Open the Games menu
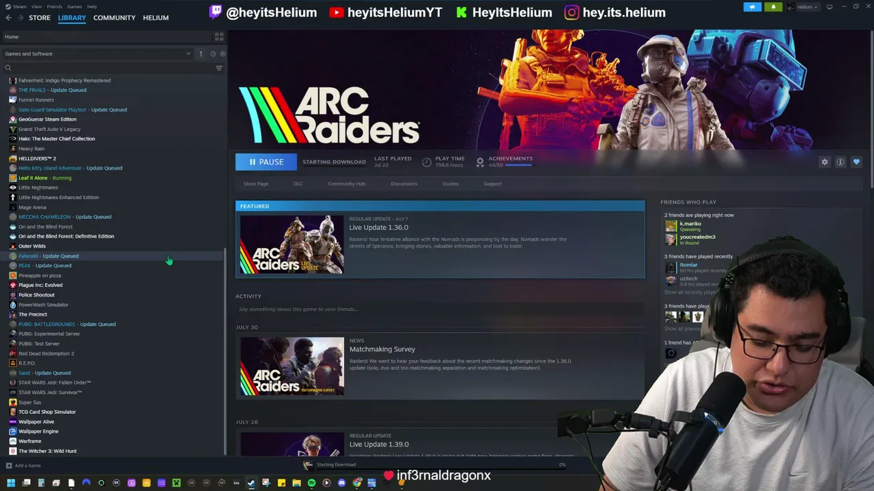Viewport: 874px width, 491px height. pos(74,7)
